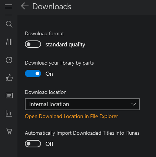Image resolution: width=156 pixels, height=157 pixels.
Task: Enable automatic import into iTunes switch
Action: coord(33,144)
